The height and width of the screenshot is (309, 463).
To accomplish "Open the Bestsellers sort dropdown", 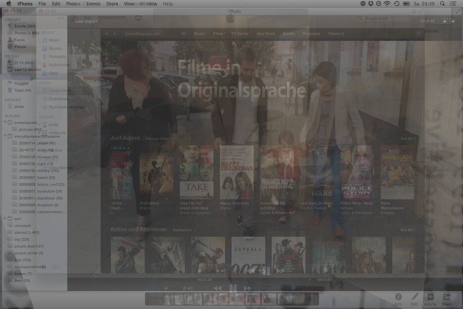I will click(x=184, y=230).
